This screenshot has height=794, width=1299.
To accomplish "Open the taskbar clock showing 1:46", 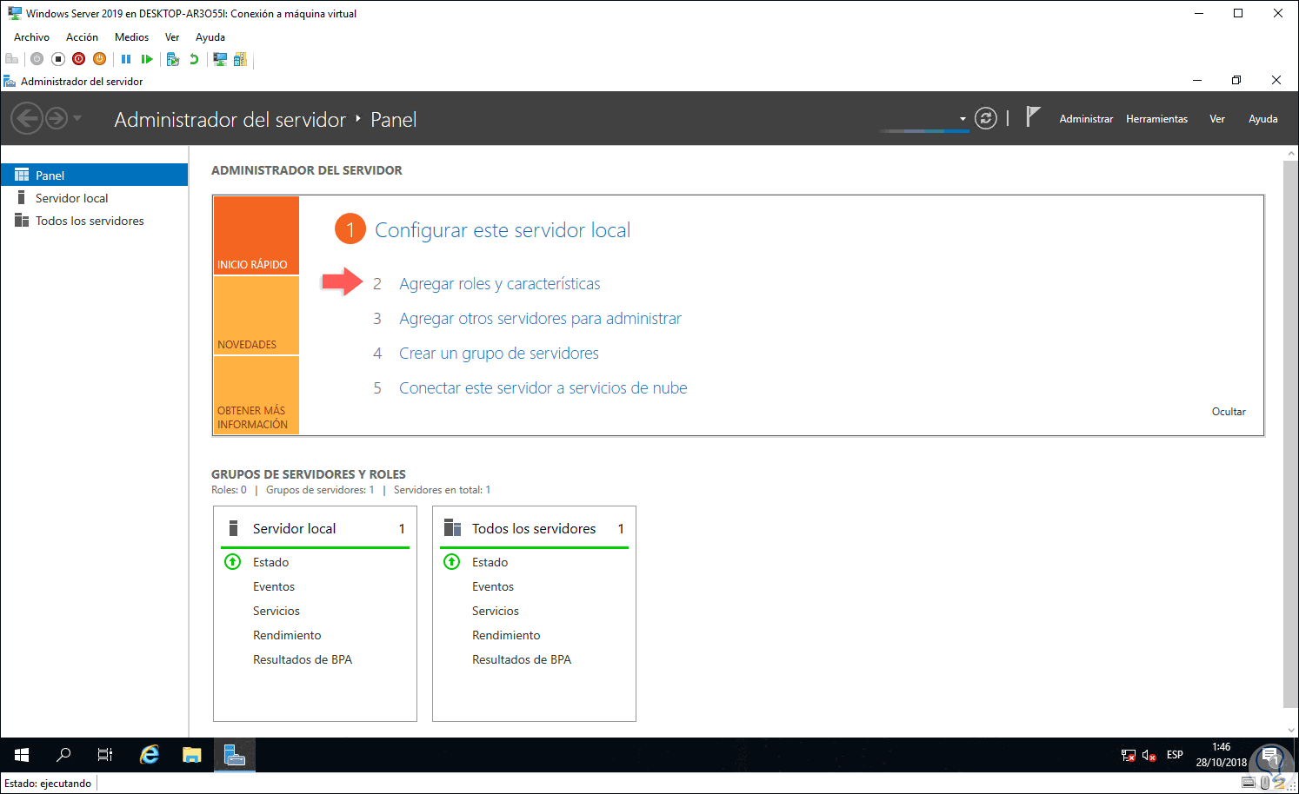I will click(x=1222, y=755).
